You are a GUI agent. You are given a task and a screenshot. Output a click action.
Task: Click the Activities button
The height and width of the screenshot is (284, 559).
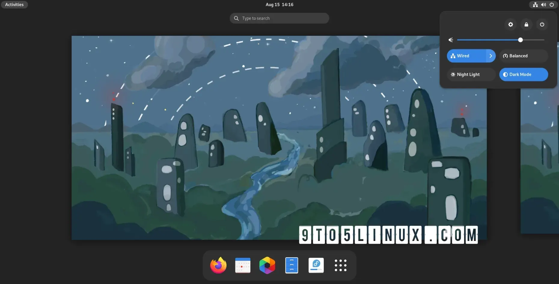(14, 5)
